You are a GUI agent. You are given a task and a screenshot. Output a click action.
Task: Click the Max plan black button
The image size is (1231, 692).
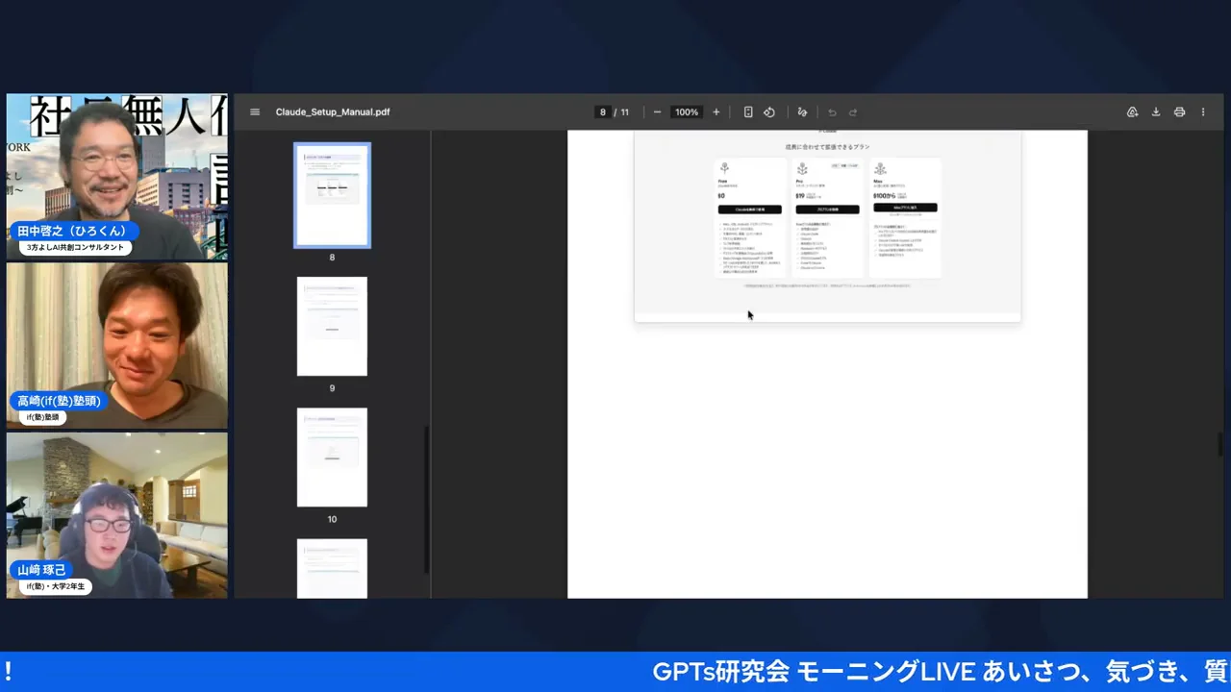point(905,207)
